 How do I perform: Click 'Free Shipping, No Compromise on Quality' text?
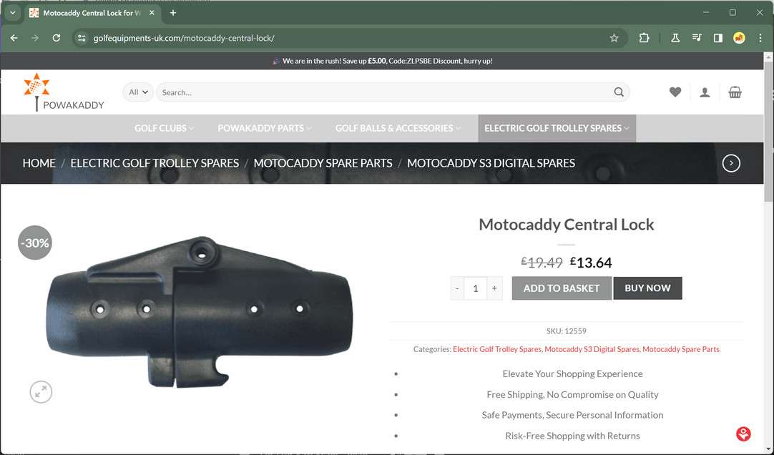tap(572, 394)
